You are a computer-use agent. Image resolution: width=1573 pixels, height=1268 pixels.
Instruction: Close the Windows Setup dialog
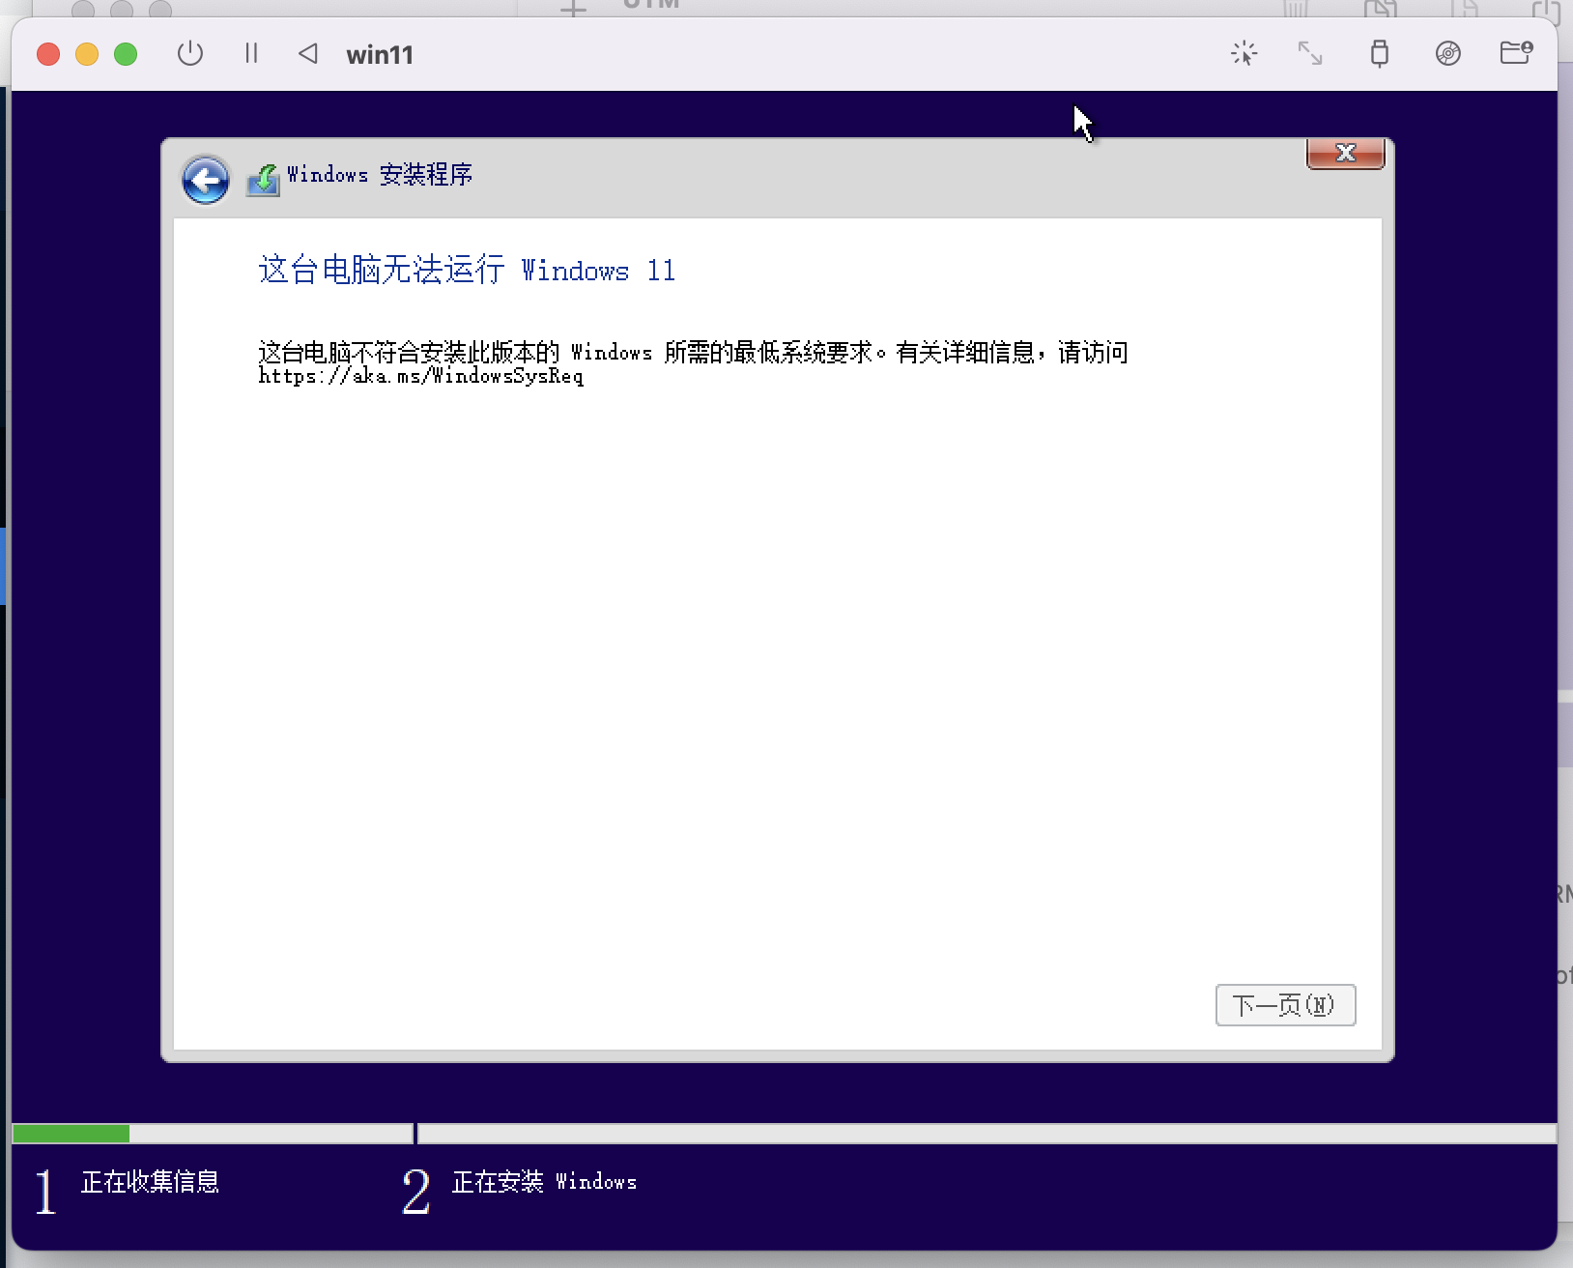(1345, 153)
